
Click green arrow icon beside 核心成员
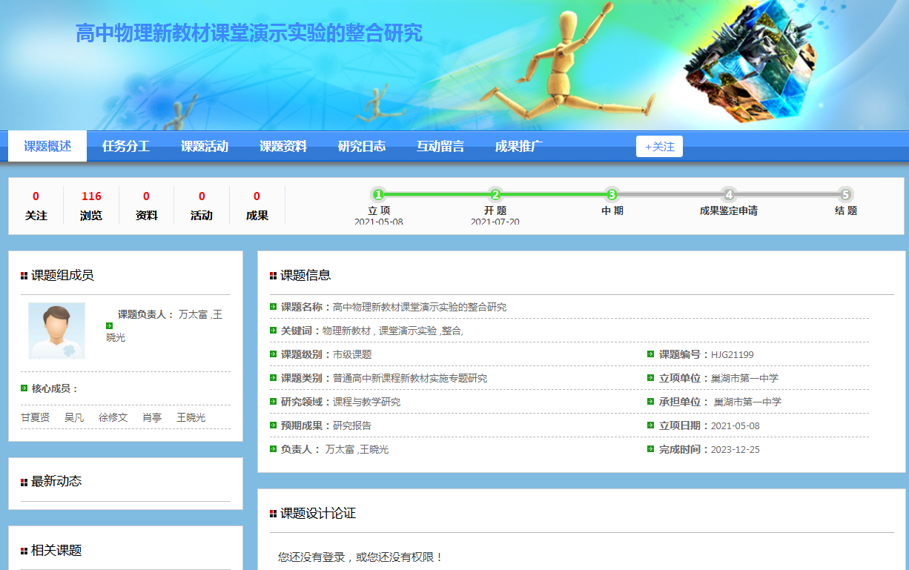24,388
